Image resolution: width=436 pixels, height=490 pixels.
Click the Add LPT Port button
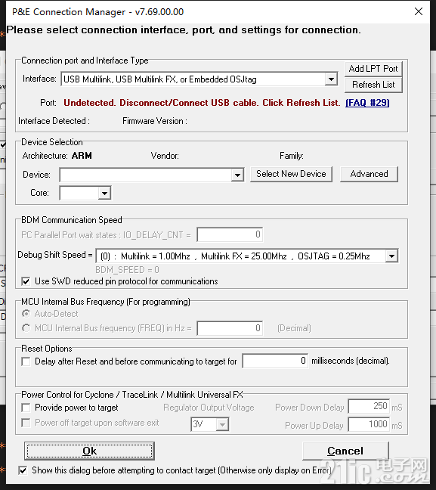click(373, 69)
